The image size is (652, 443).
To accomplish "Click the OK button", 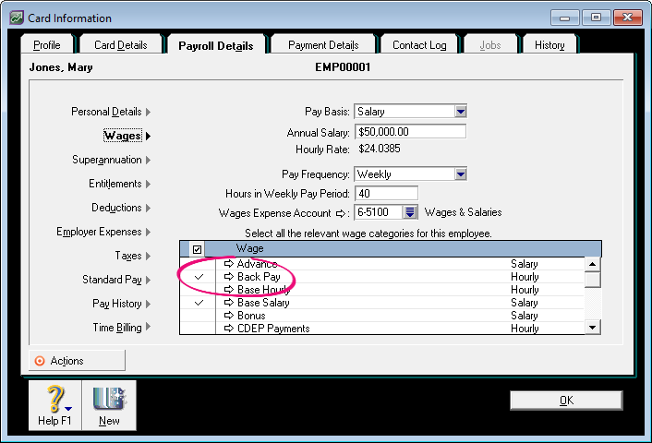I will [565, 401].
